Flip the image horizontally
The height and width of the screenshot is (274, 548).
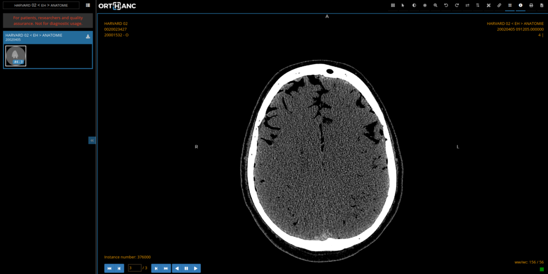(467, 5)
